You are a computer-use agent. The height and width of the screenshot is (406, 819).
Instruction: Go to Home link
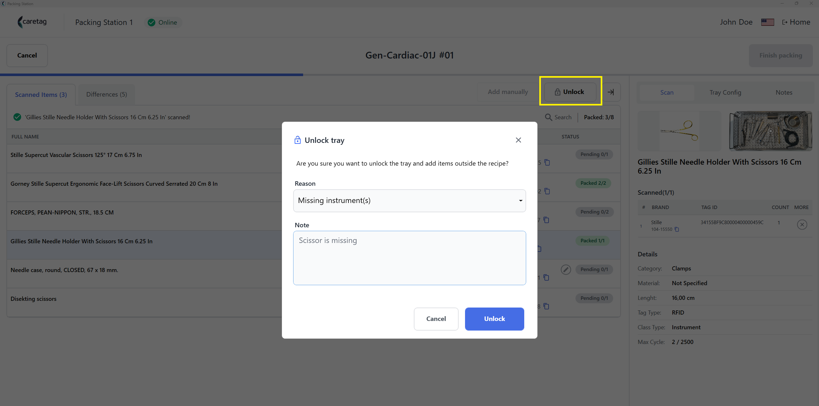coord(796,22)
